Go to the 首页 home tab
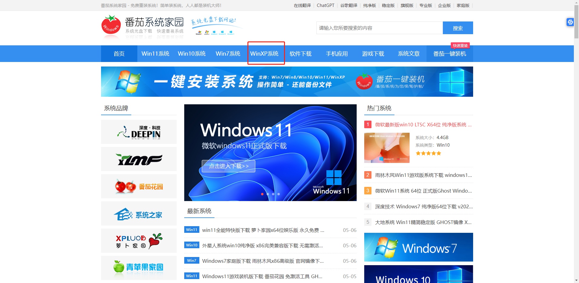579x283 pixels. coord(119,54)
